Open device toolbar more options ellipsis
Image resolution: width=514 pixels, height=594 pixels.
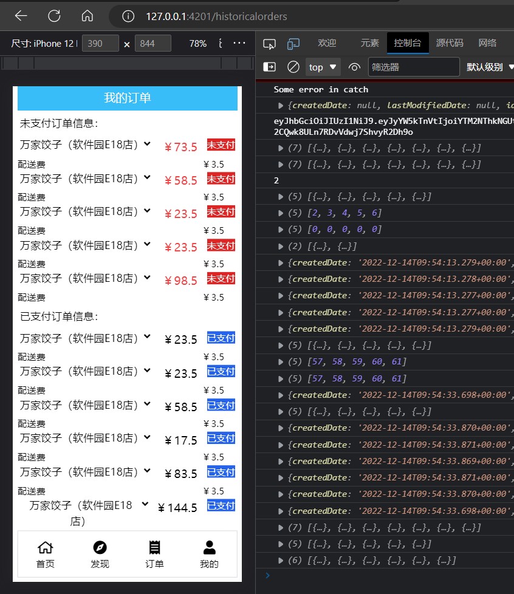click(x=239, y=43)
